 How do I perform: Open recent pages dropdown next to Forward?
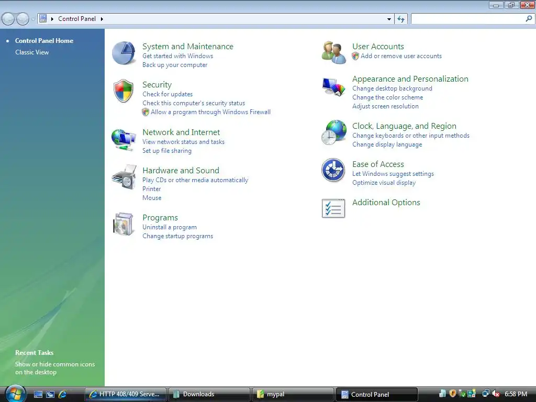[33, 19]
